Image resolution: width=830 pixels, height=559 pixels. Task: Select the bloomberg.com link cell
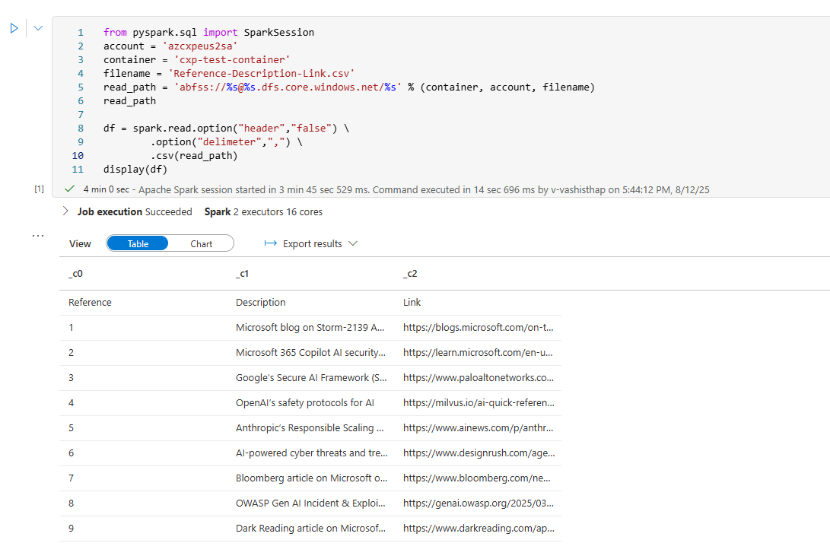tap(477, 478)
